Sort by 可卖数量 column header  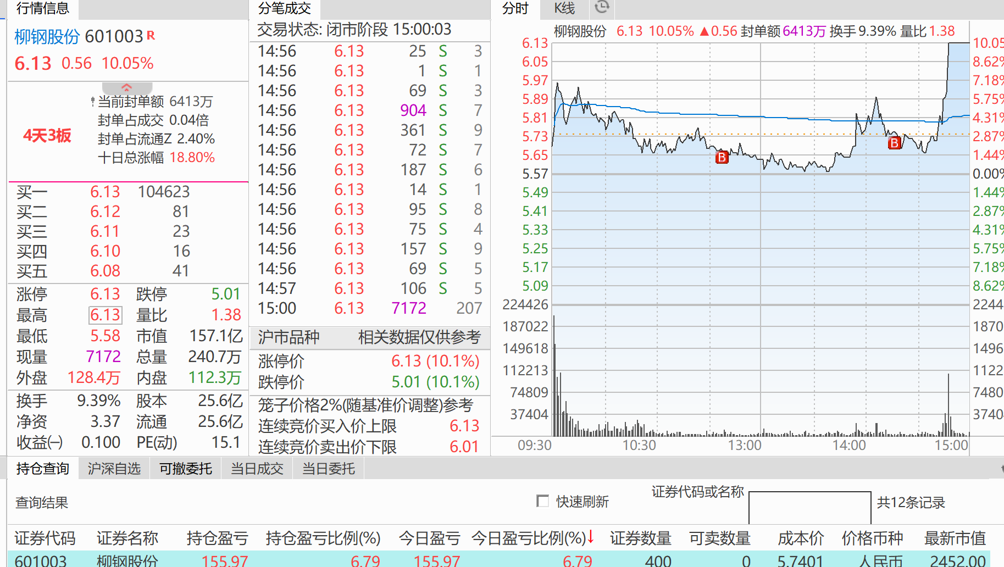[720, 538]
